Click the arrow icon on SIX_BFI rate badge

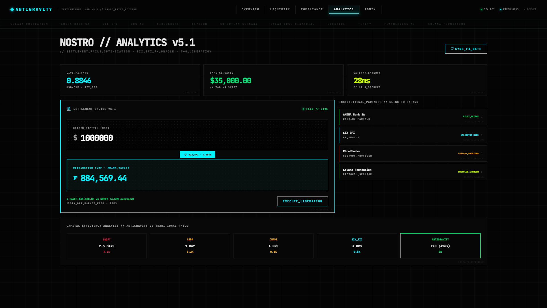pyautogui.click(x=185, y=155)
